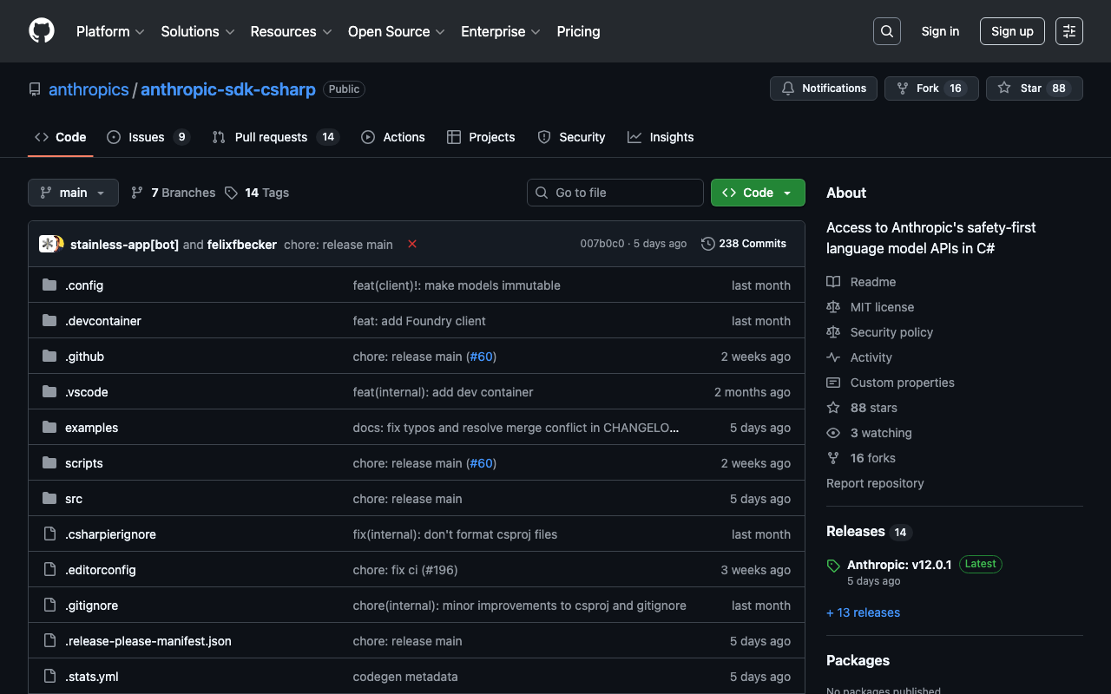Switch to the Pull requests tab
This screenshot has width=1111, height=694.
pos(271,137)
